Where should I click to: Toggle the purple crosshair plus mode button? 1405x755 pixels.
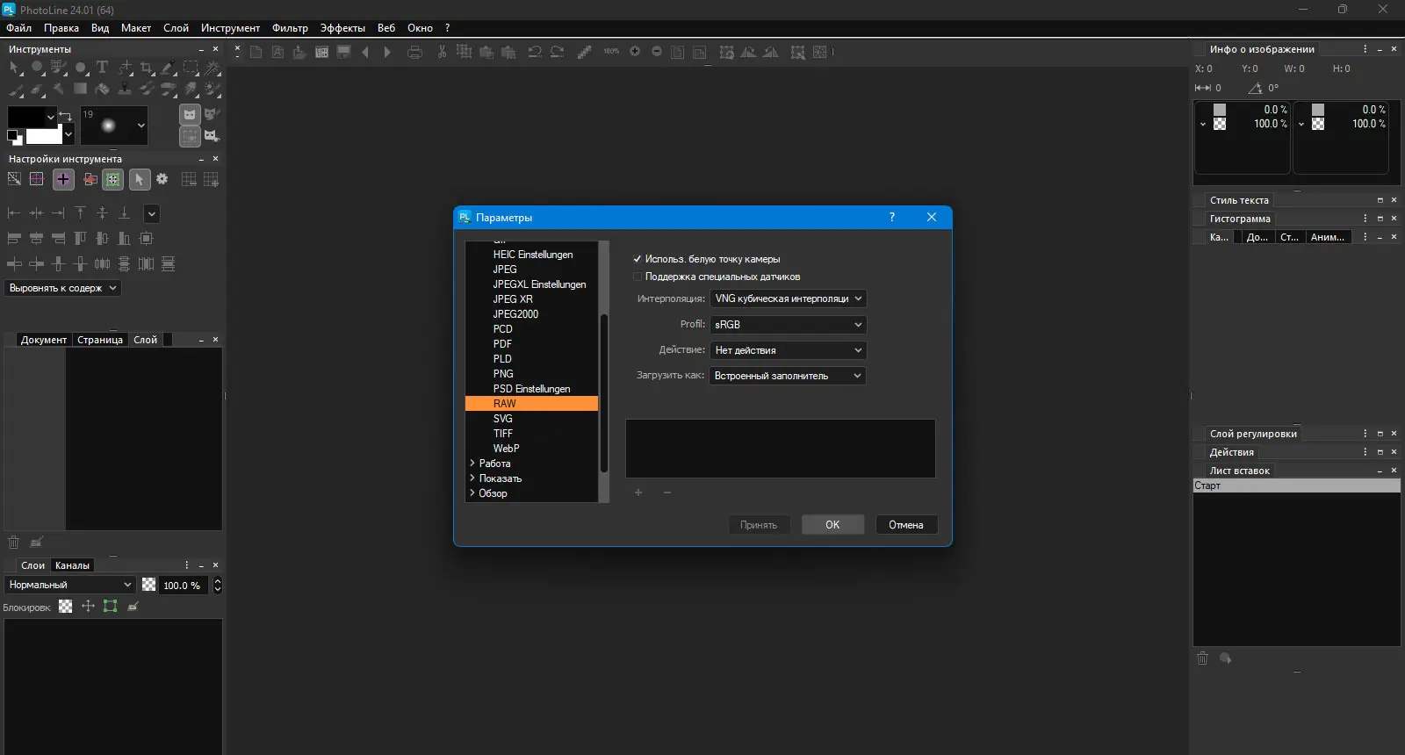point(63,179)
